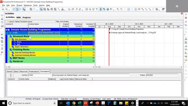The width and height of the screenshot is (188, 106).
Task: Click the Windows Start button
Action: coord(4,103)
